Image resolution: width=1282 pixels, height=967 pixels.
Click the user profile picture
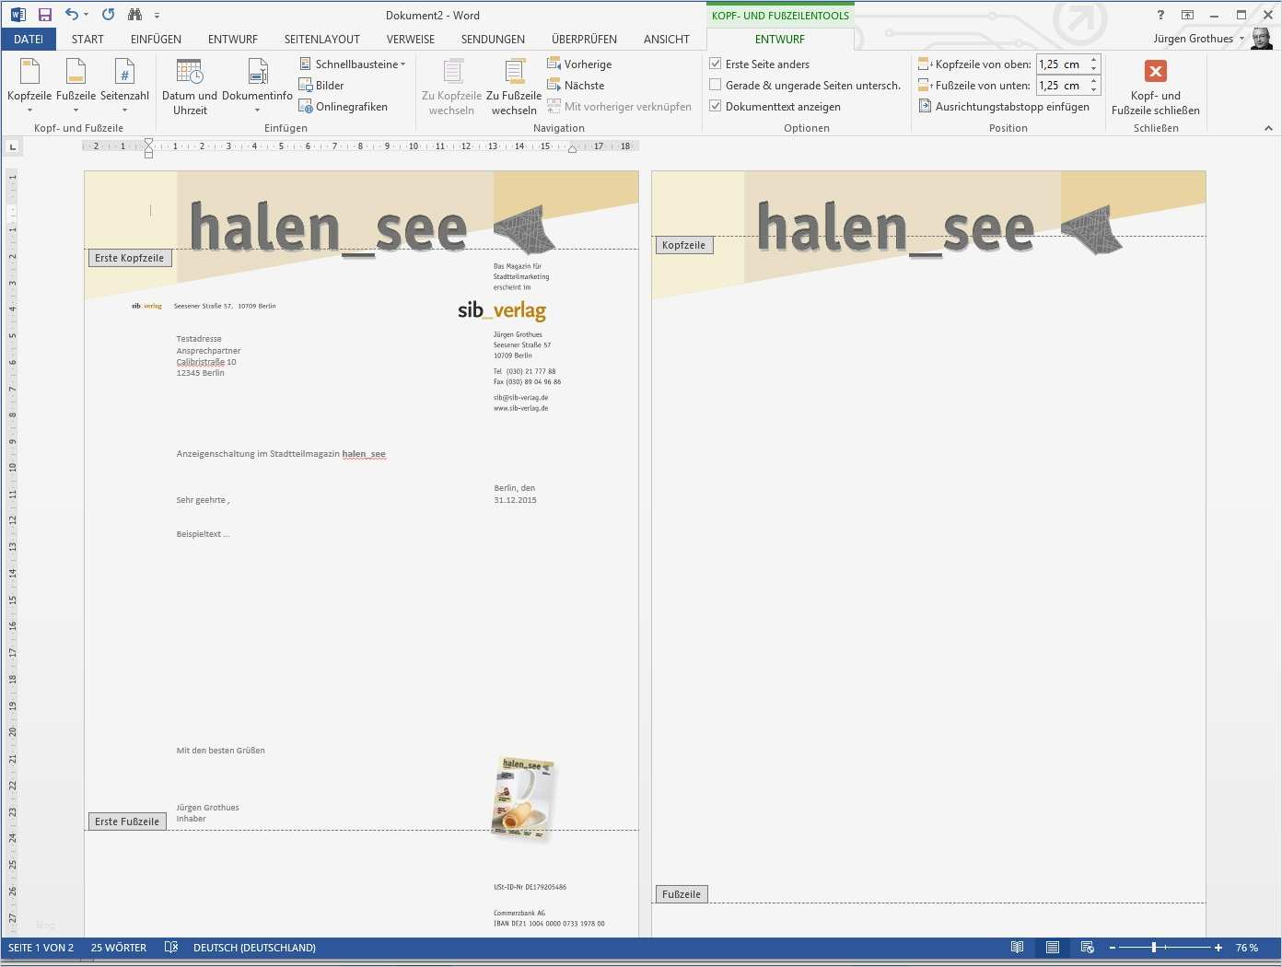(x=1262, y=39)
